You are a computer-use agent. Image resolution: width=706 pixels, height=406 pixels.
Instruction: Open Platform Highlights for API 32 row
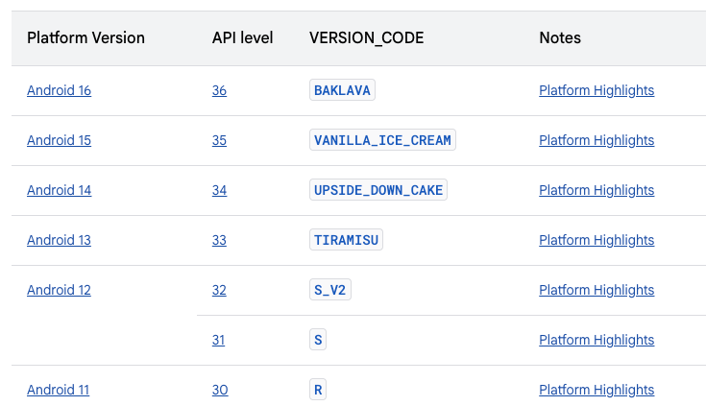[x=596, y=290]
